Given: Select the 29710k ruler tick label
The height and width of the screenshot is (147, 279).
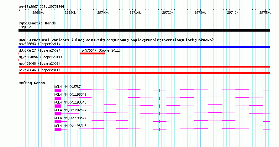Looking at the screenshot, I should [x=135, y=13].
